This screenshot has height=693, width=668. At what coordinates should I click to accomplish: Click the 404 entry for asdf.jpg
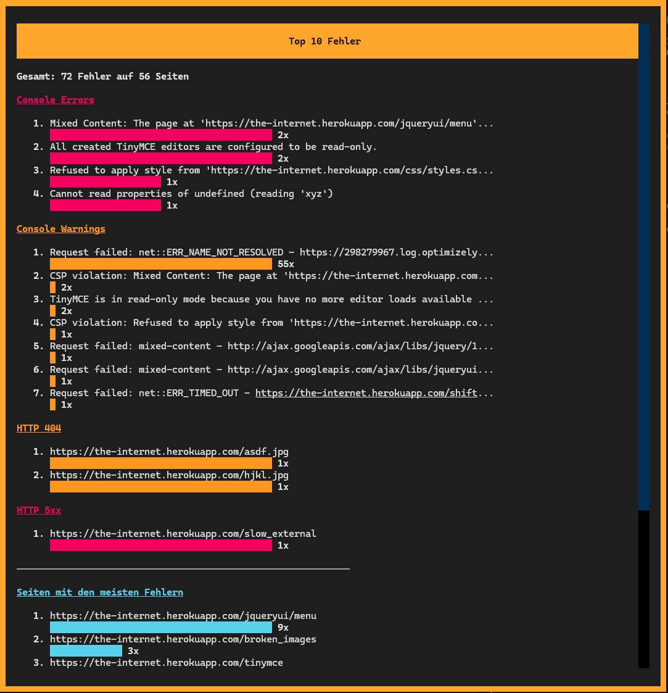pyautogui.click(x=170, y=451)
